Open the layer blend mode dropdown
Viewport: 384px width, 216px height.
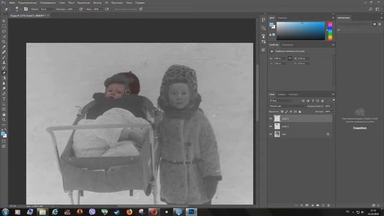coord(287,106)
